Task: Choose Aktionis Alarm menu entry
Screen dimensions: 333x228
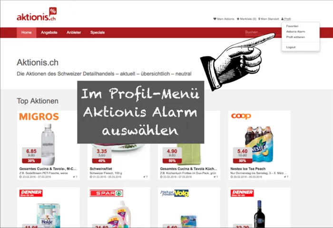Action: click(295, 32)
